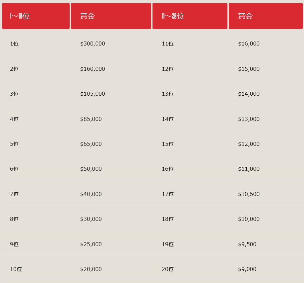Click the $20,000 prize amount

[91, 269]
